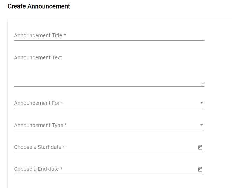Click the "Announcement Text" label
Viewport: 232px width, 188px height.
(38, 57)
